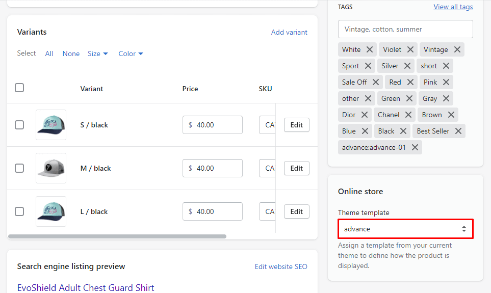Toggle the select-all variants checkbox
The width and height of the screenshot is (491, 293).
pos(19,88)
